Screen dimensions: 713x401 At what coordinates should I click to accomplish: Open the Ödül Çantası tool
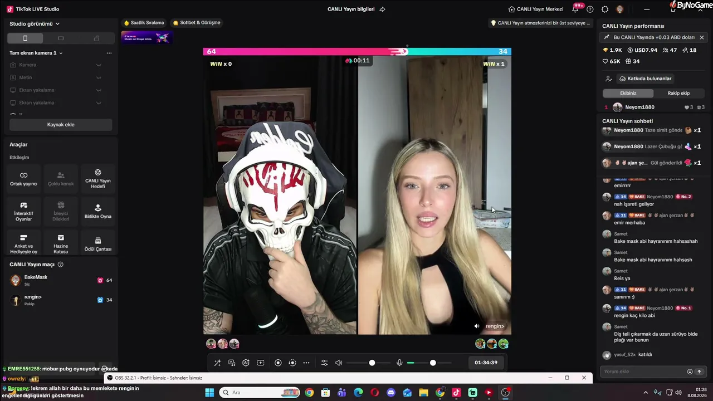click(x=98, y=244)
